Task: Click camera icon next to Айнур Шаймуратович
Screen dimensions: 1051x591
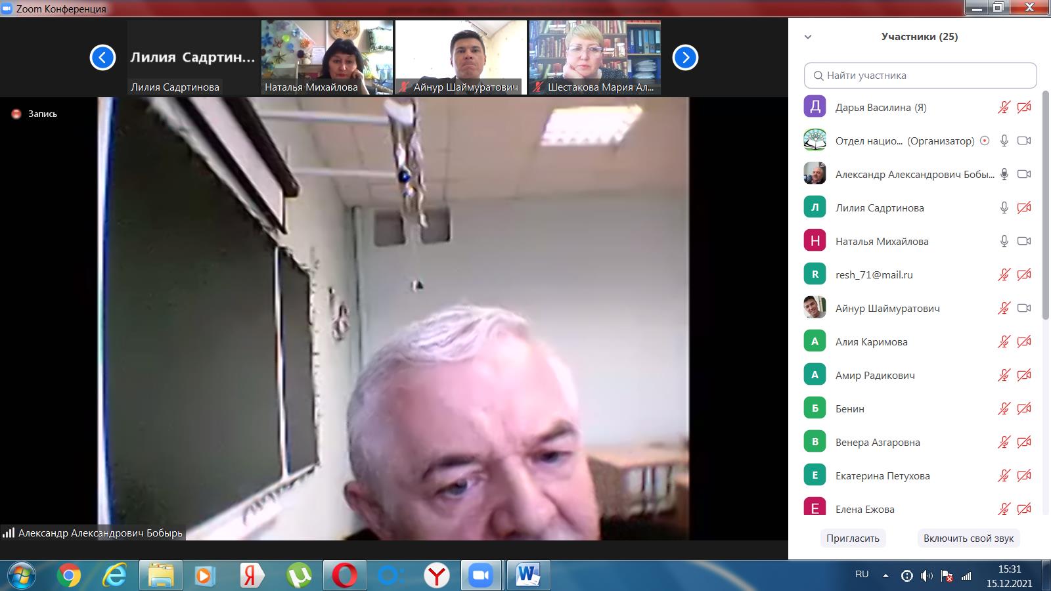Action: tap(1023, 308)
